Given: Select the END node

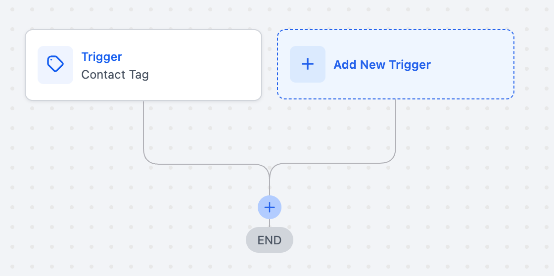Looking at the screenshot, I should tap(270, 240).
